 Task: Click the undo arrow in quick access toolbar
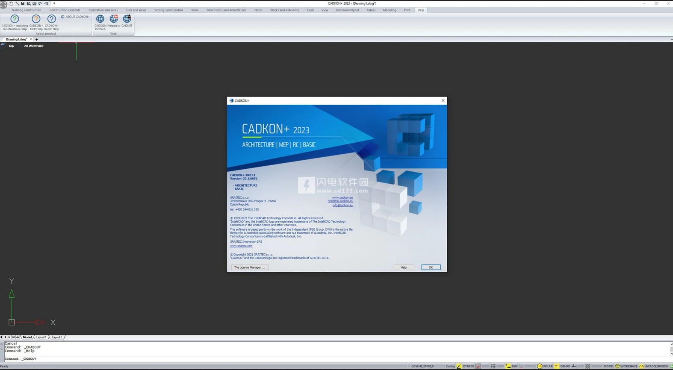pos(41,3)
